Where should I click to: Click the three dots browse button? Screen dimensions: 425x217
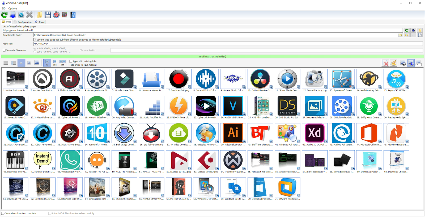(413, 35)
